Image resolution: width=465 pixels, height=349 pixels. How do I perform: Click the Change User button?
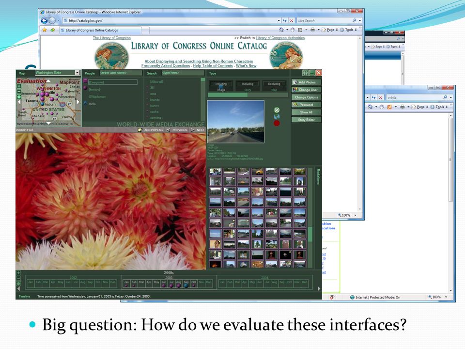(306, 90)
